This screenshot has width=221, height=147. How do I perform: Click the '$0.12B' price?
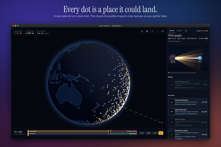pyautogui.click(x=204, y=102)
